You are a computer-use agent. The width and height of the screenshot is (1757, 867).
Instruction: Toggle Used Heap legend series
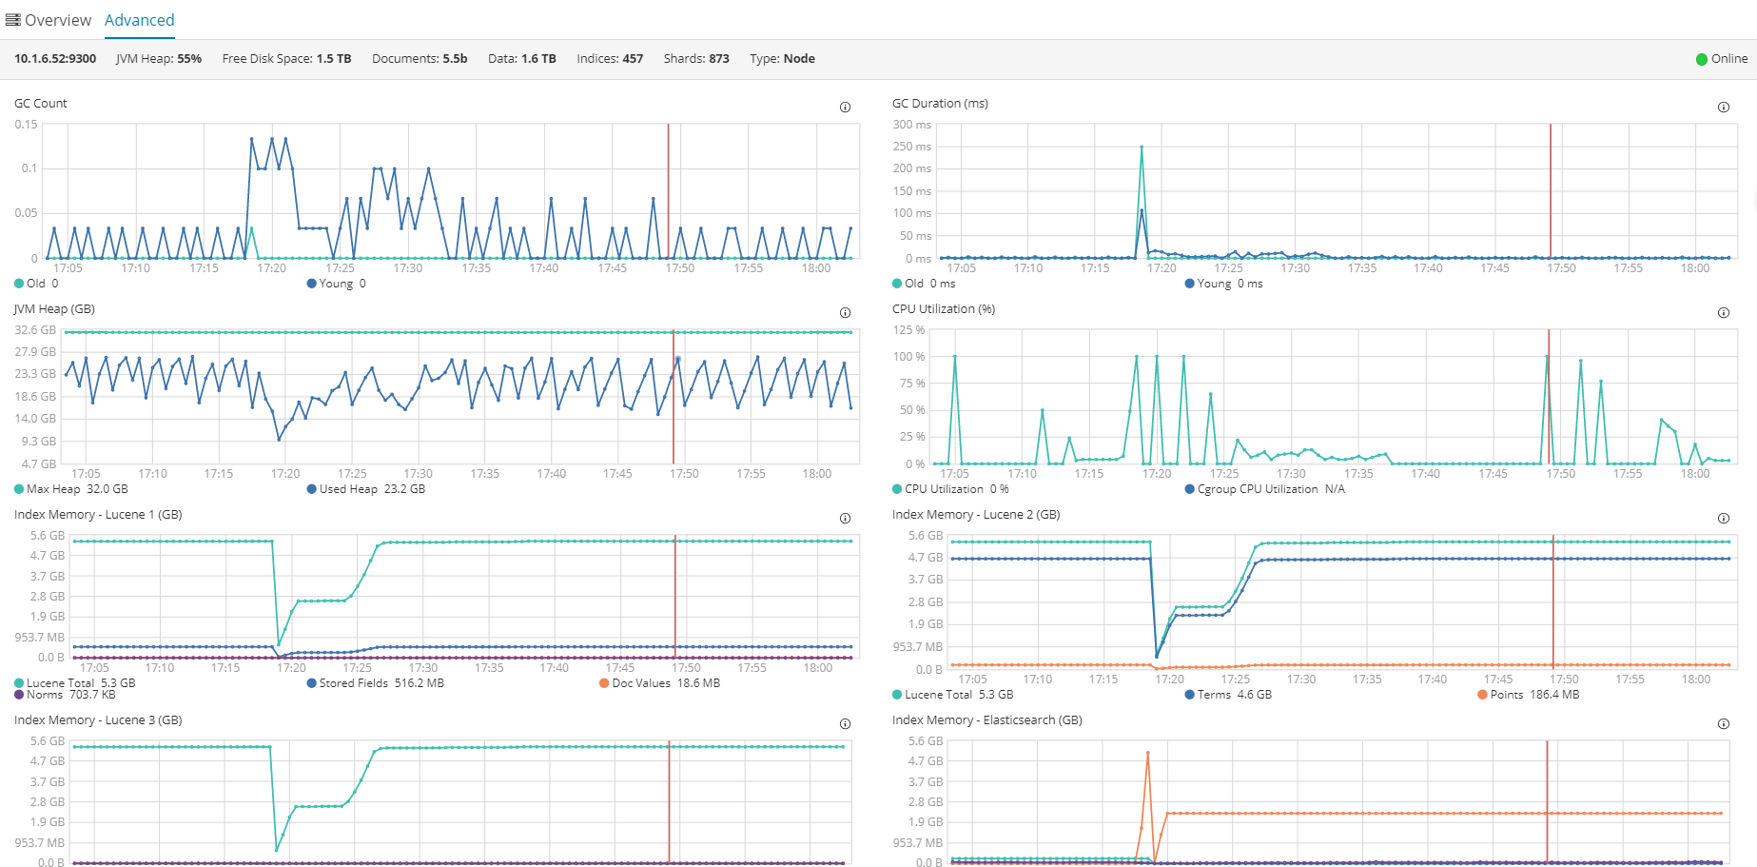pos(365,489)
